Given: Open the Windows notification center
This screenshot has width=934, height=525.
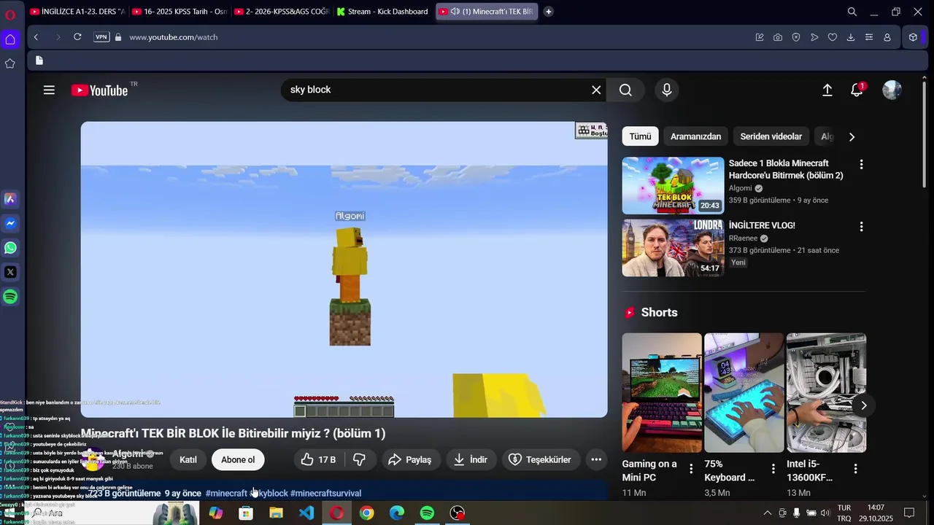Looking at the screenshot, I should (909, 513).
